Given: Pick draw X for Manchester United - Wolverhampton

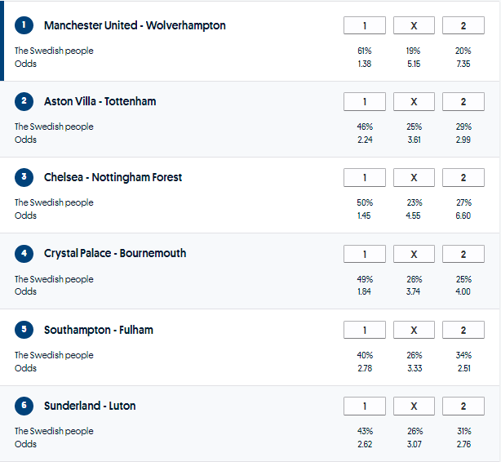Looking at the screenshot, I should pos(414,26).
